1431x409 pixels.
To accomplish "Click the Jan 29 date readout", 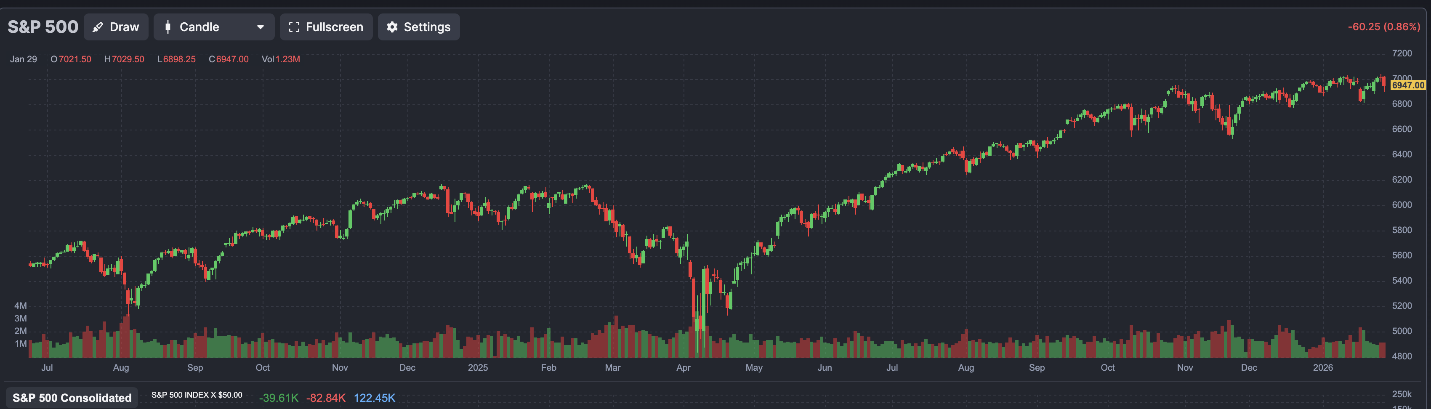I will point(23,59).
